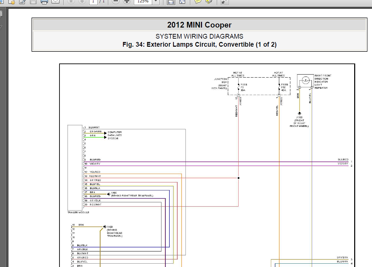Click the 'TRAILER MODULE' label
This screenshot has width=372, height=267.
78,213
